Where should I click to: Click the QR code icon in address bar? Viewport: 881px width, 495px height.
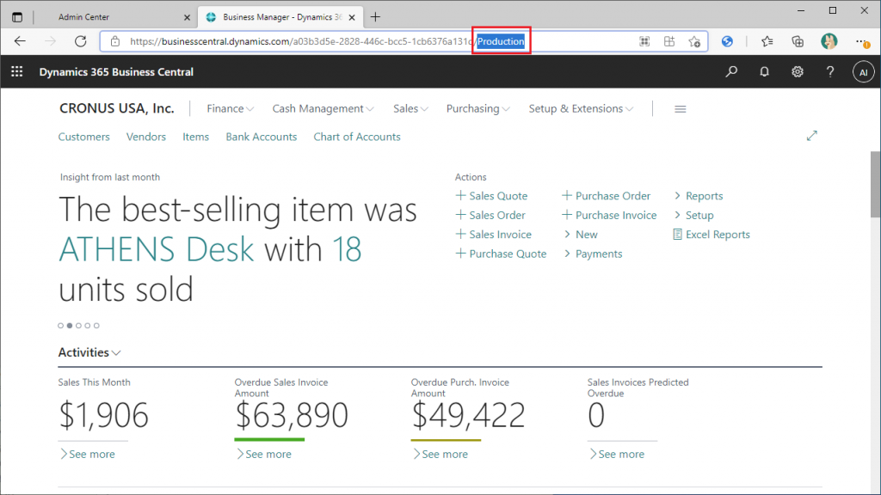click(x=644, y=41)
